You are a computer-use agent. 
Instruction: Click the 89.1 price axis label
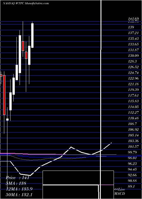tap(131, 186)
